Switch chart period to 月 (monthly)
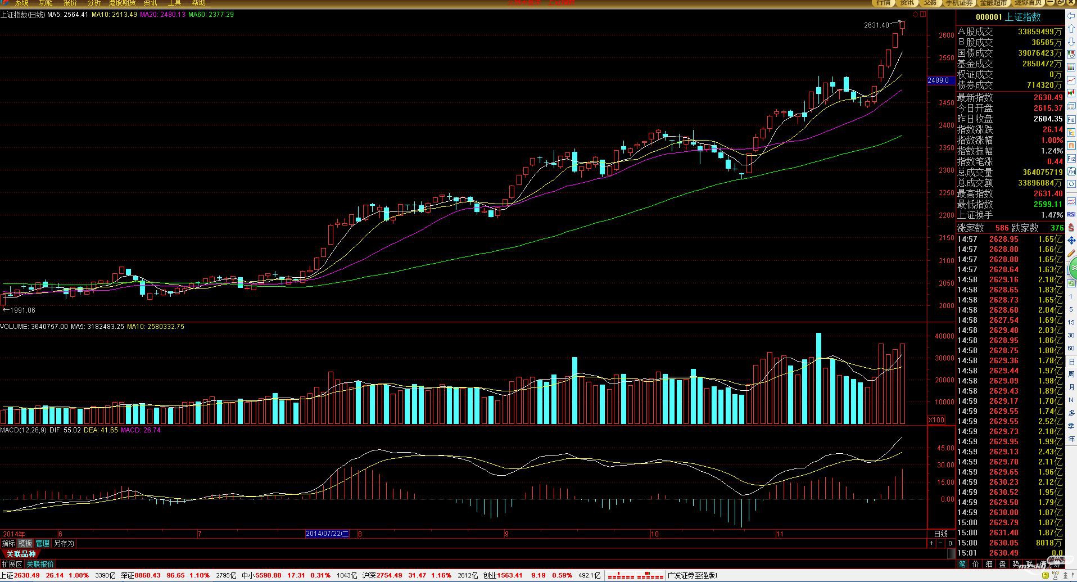This screenshot has height=582, width=1077. tap(1071, 387)
